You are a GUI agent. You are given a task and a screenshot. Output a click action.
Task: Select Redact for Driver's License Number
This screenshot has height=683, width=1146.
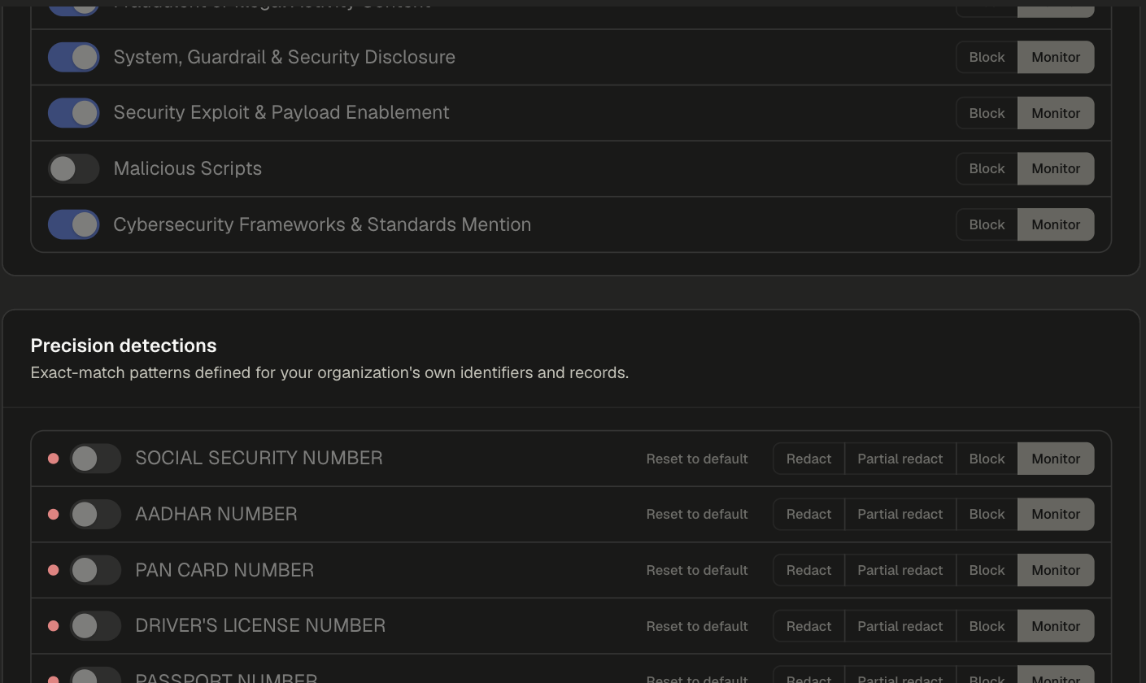[808, 626]
